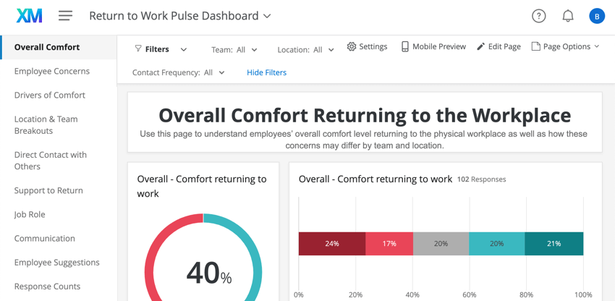Go to the Employee Concerns page
615x301 pixels.
coord(52,71)
